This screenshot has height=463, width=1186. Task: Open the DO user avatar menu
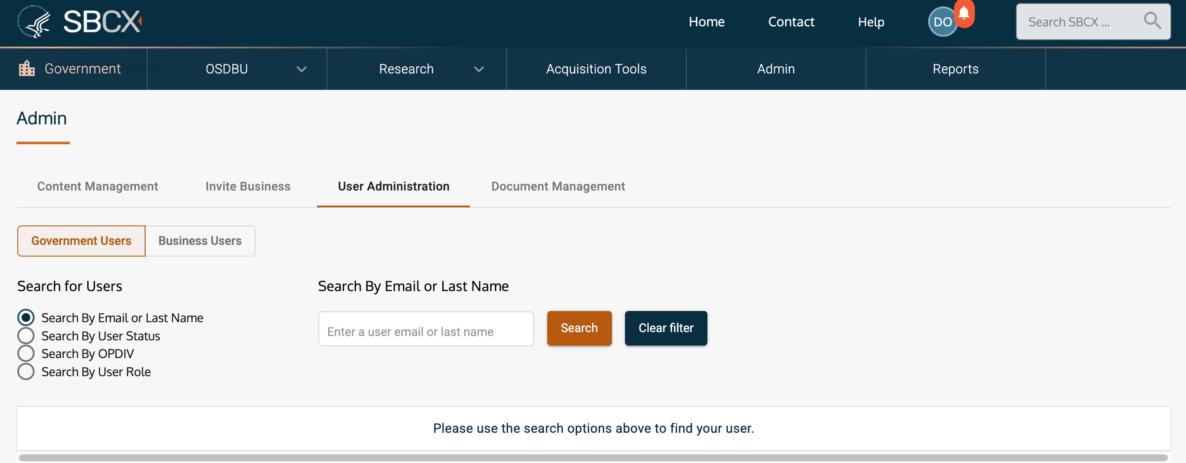pyautogui.click(x=942, y=22)
